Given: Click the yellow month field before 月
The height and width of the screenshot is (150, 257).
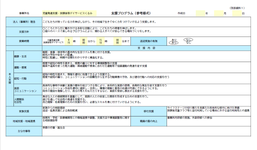Looking at the screenshot, I should coord(219,13).
